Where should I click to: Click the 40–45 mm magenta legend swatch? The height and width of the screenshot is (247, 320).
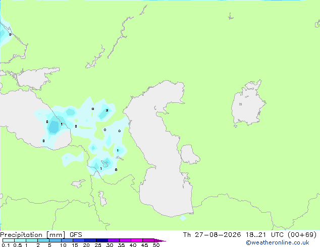pyautogui.click(x=137, y=240)
